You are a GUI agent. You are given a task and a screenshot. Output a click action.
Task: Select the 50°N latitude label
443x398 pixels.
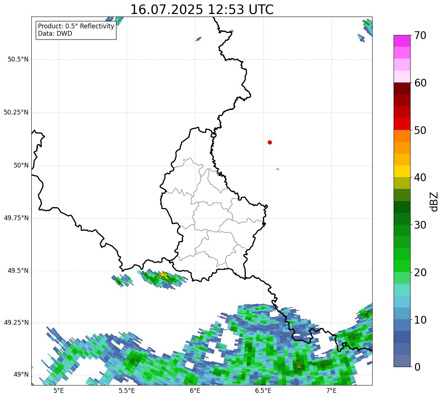pyautogui.click(x=21, y=166)
